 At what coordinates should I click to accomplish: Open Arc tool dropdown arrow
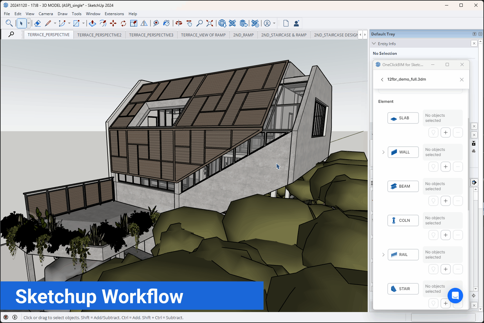pos(69,23)
